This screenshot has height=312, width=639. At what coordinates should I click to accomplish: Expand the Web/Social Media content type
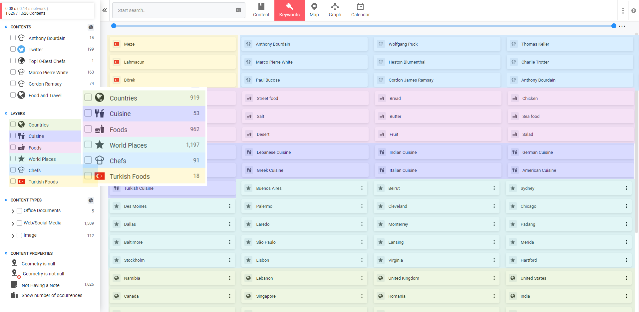pos(13,223)
